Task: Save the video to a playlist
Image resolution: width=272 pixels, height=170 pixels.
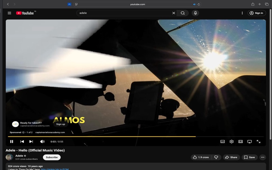Action: tap(250, 157)
